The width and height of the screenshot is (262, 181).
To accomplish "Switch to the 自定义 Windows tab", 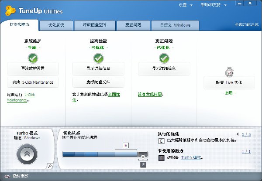I will tap(175, 25).
